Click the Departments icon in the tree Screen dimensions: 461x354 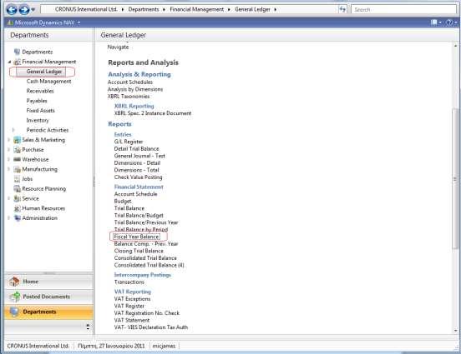(x=17, y=52)
